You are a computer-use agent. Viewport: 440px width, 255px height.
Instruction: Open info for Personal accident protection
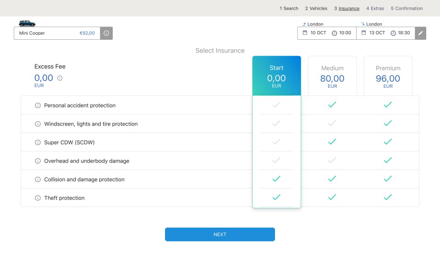tap(38, 106)
